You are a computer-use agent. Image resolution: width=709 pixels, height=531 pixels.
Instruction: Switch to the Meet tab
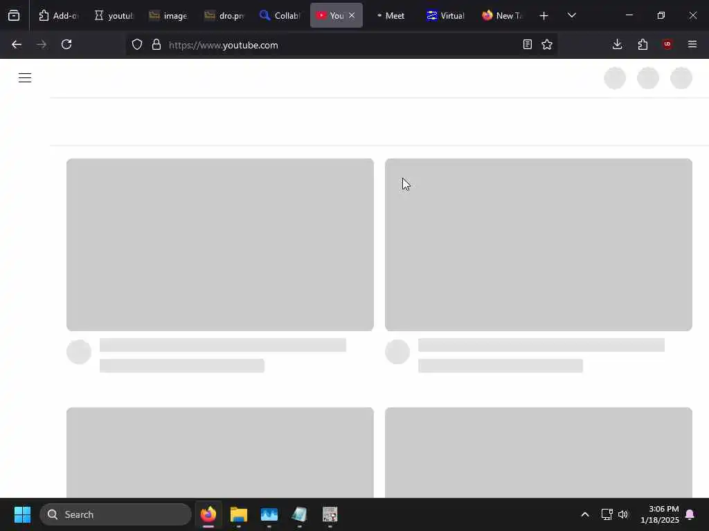pos(391,16)
